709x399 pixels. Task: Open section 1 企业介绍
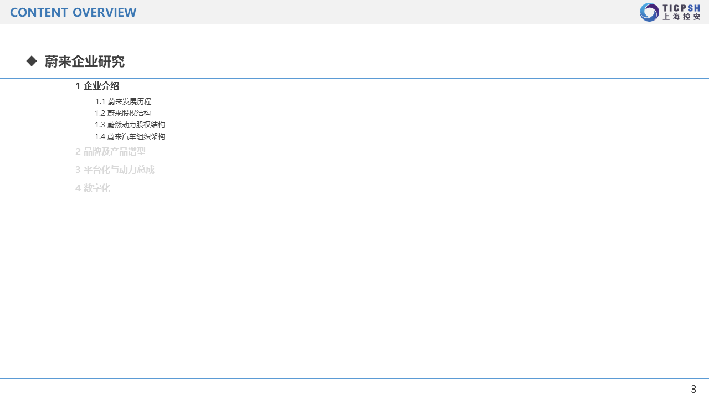(97, 86)
